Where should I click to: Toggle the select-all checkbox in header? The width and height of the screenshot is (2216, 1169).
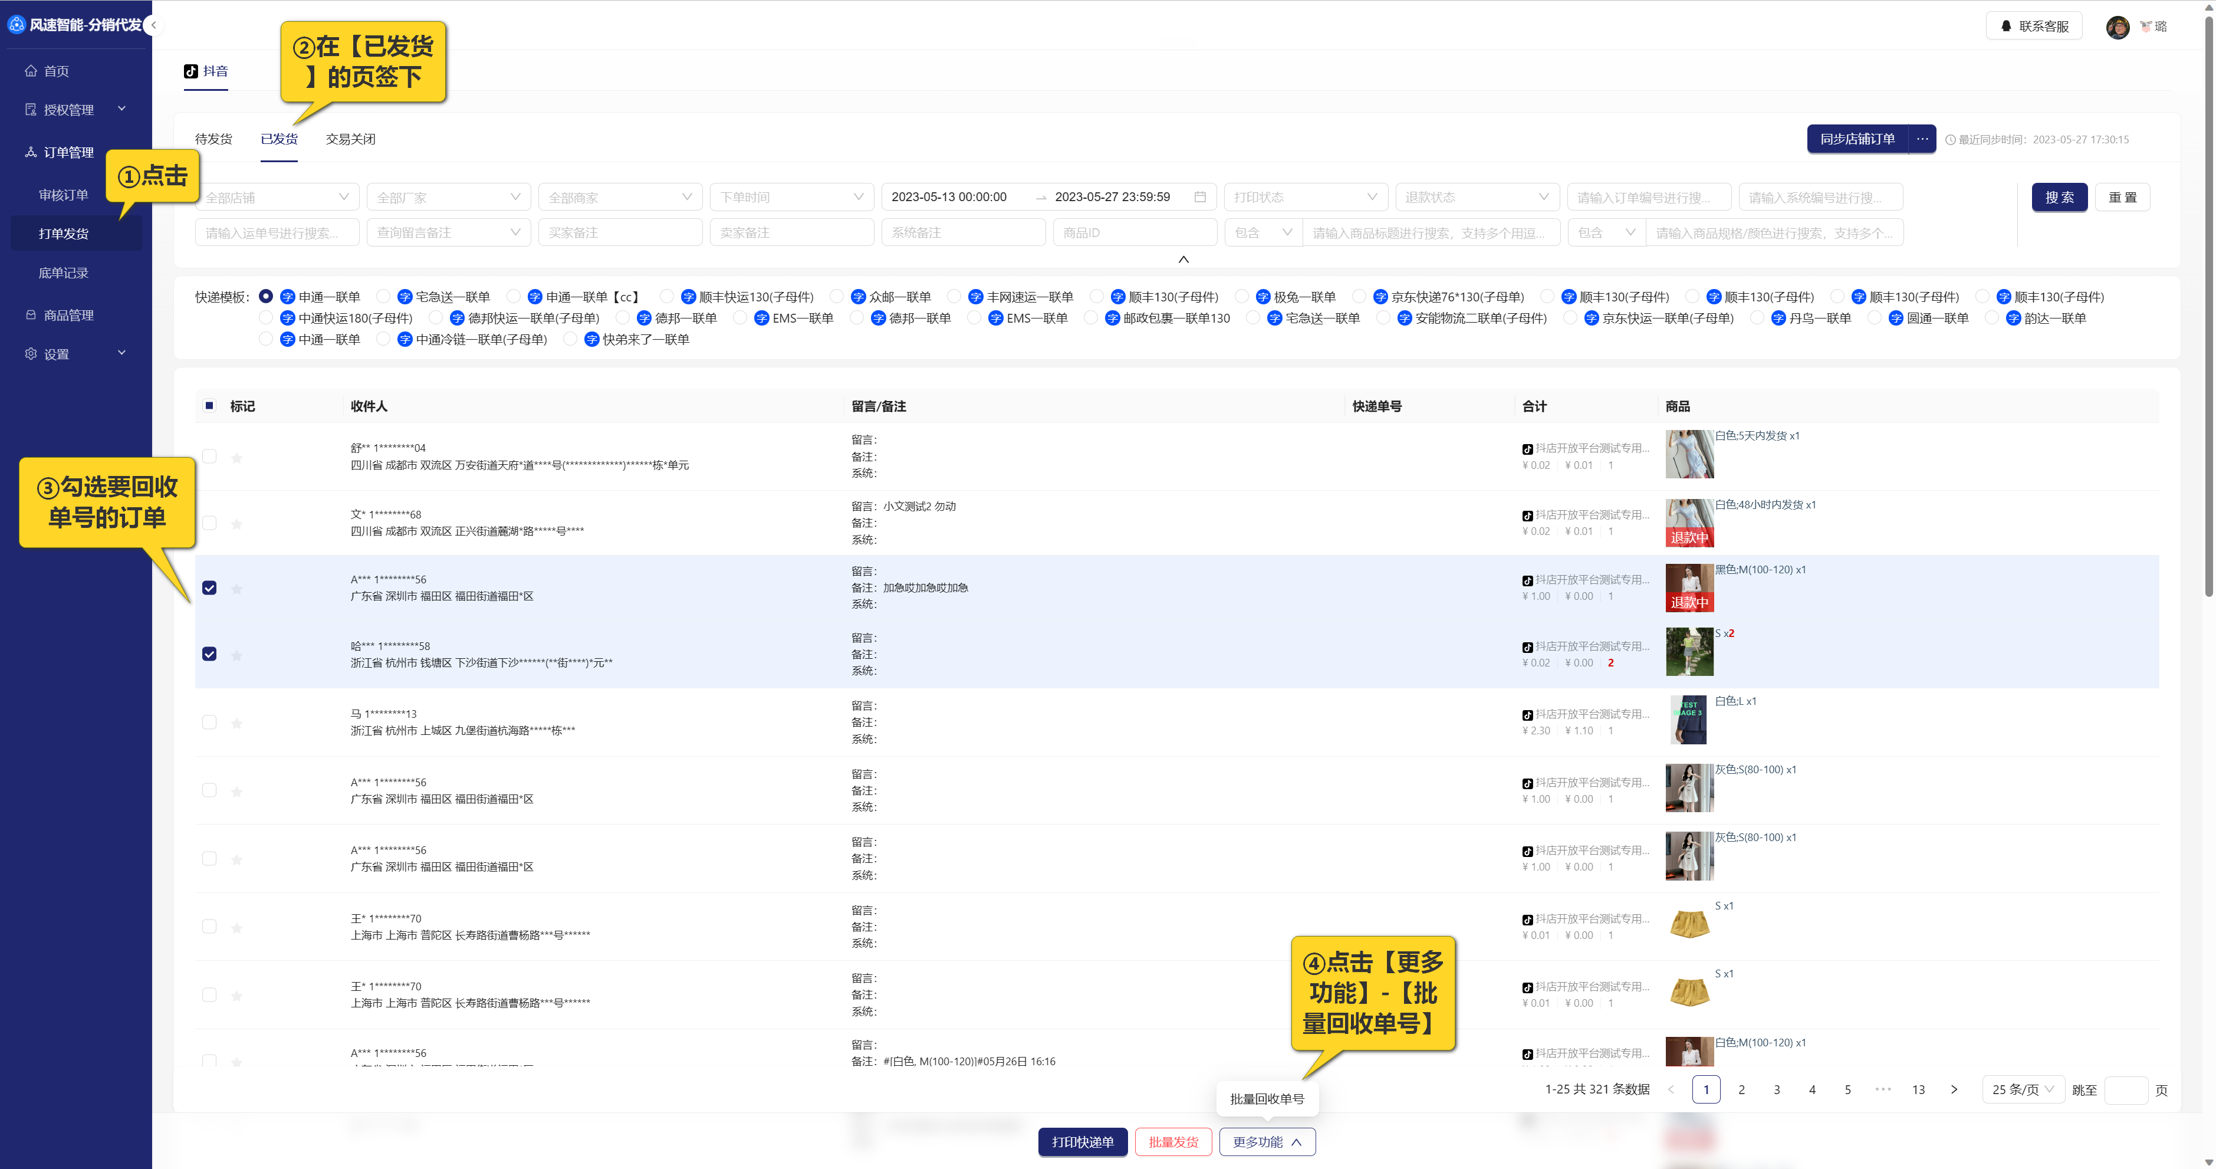[209, 406]
